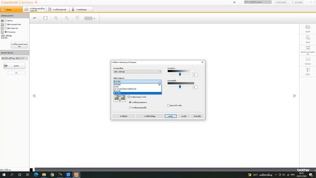Enable the ID card scan checkbox
Image resolution: width=316 pixels, height=178 pixels.
coord(168,105)
